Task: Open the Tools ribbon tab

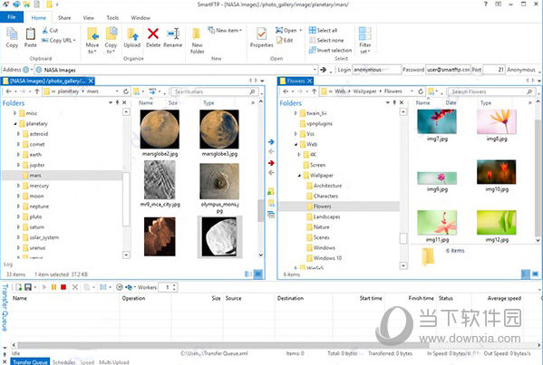Action: pyautogui.click(x=112, y=17)
